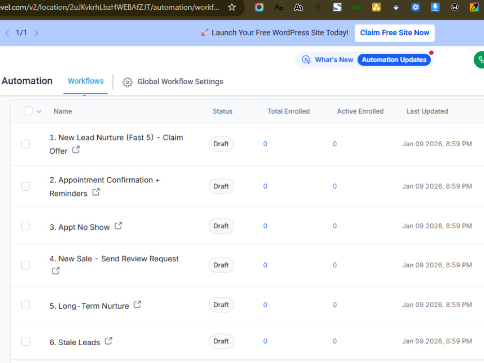Click the What's New video icon

point(306,60)
